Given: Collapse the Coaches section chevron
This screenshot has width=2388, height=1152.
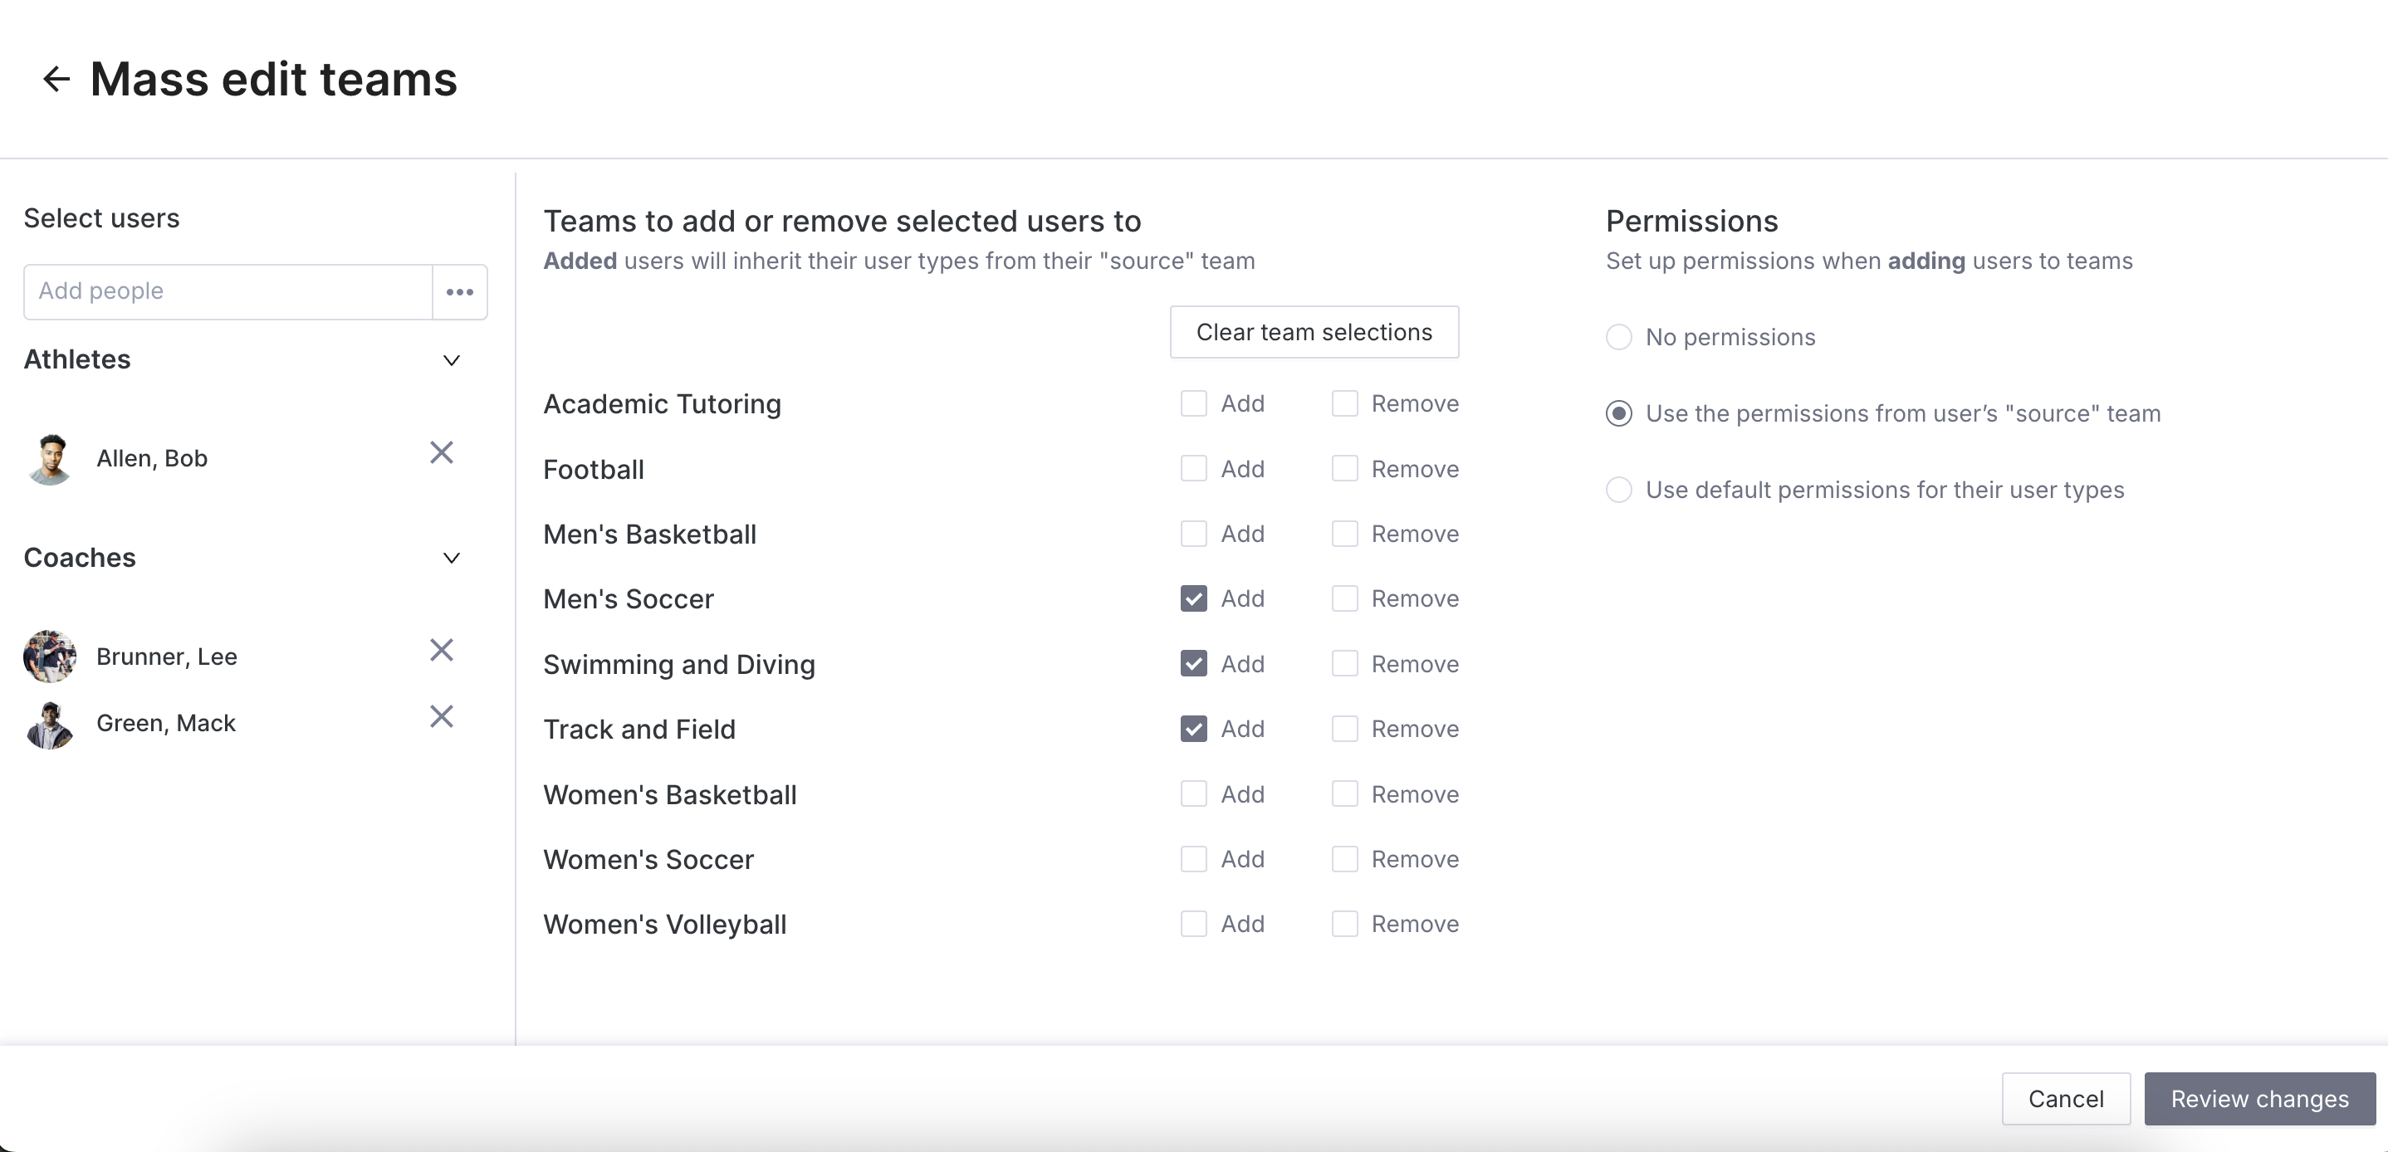Looking at the screenshot, I should 452,558.
